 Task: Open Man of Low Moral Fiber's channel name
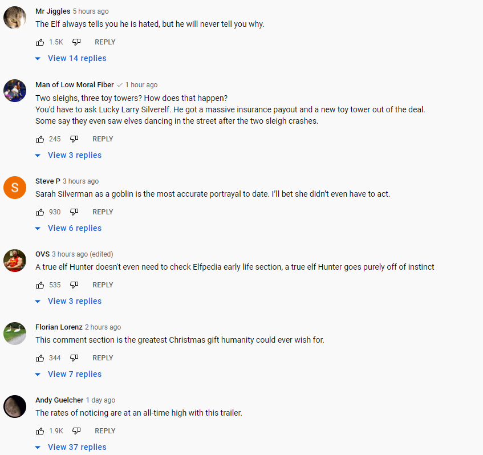tap(75, 85)
